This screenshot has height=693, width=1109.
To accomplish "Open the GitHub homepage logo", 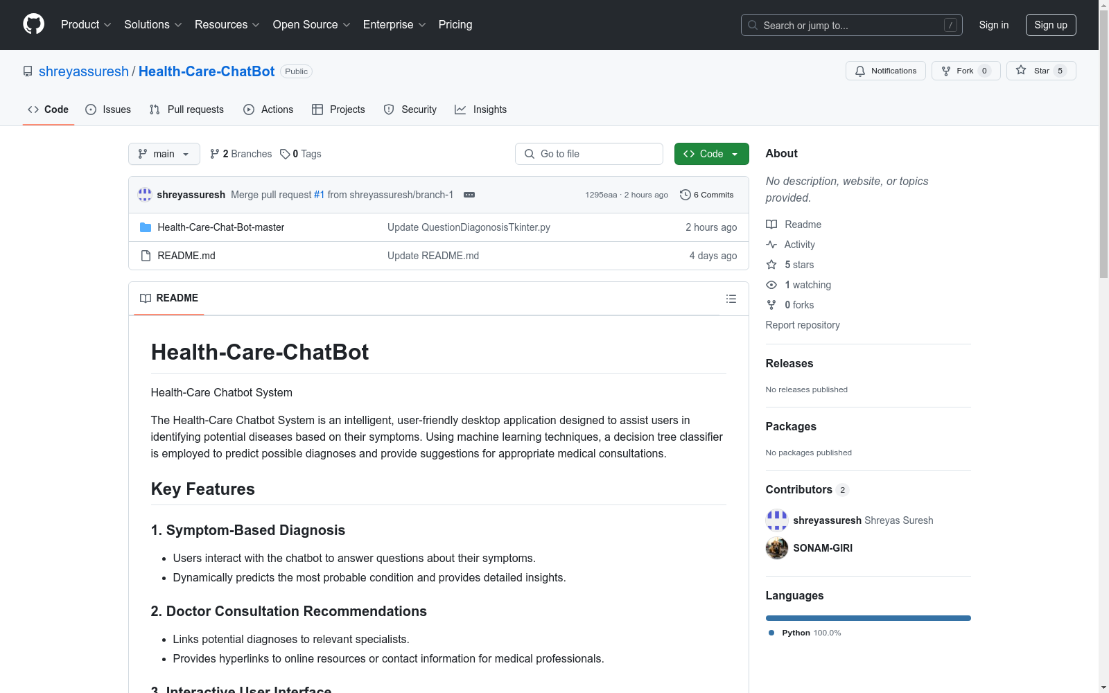I will [x=33, y=24].
